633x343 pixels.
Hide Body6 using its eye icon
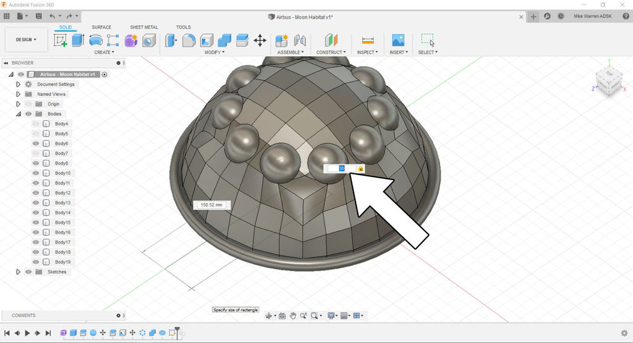coord(36,144)
